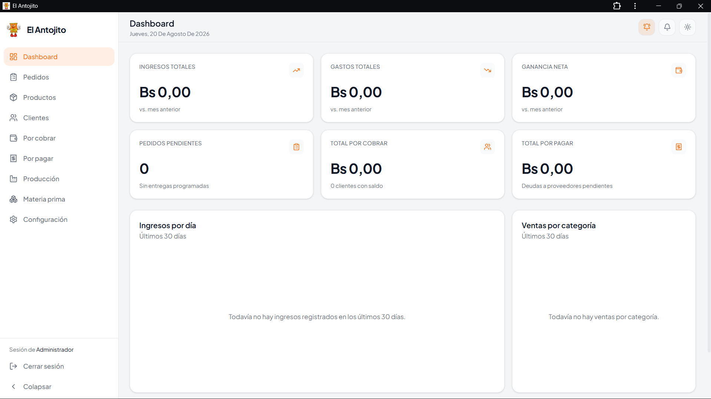The image size is (711, 399).
Task: Click the Ganancia Neta Bs 0,00 value
Action: [x=547, y=92]
